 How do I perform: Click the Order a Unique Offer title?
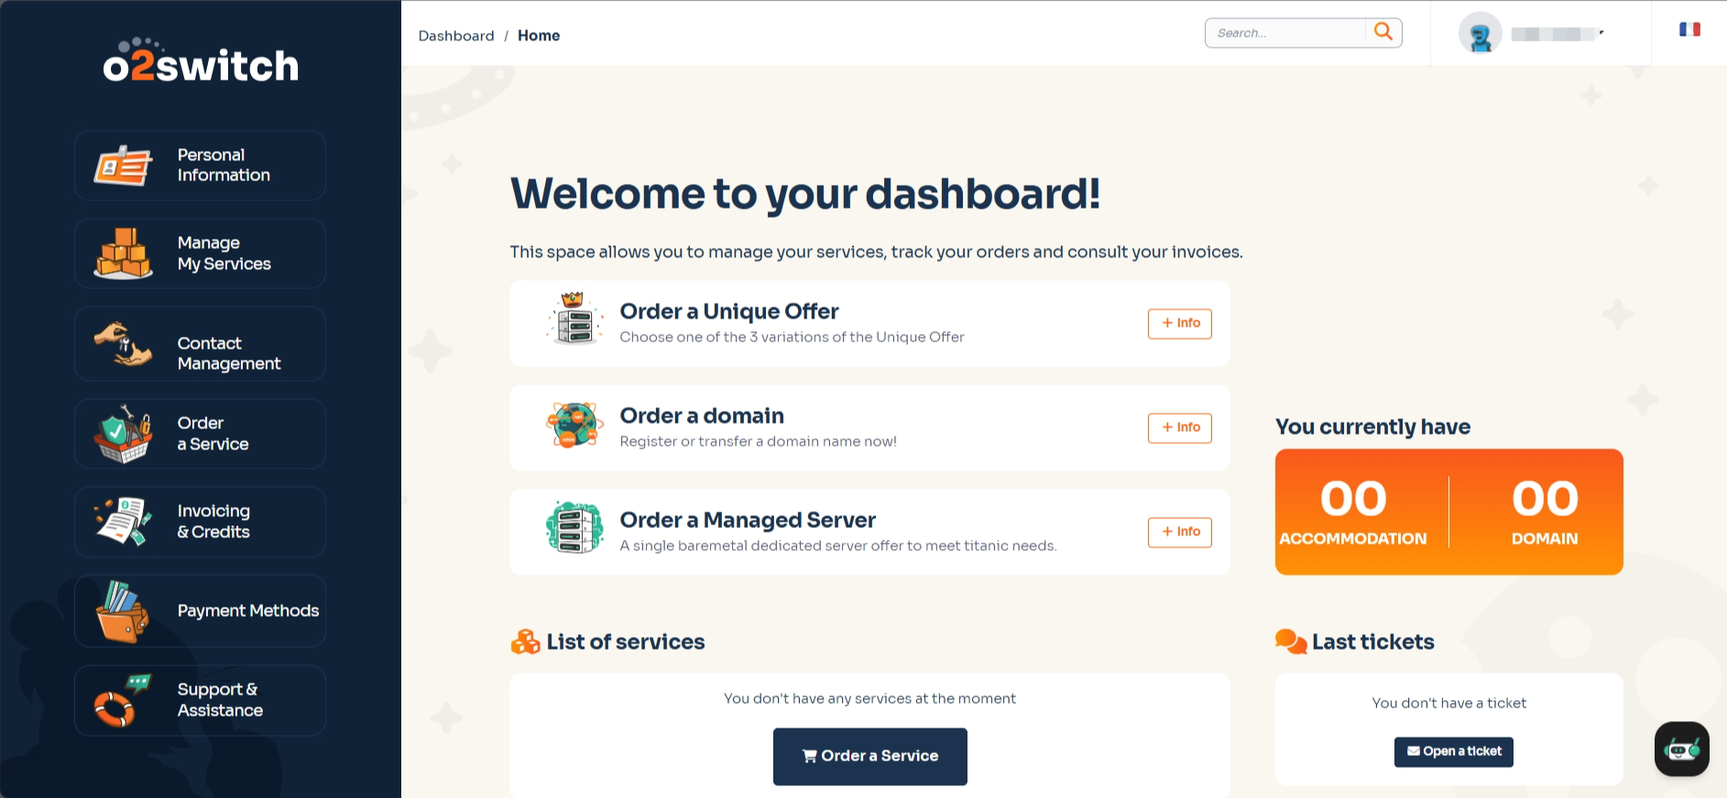pos(729,311)
